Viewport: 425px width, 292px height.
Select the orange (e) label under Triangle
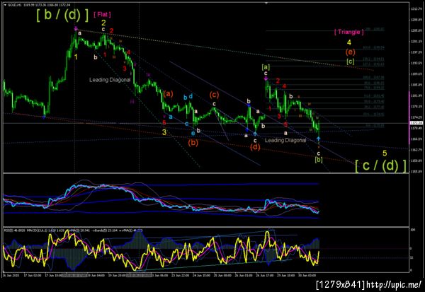350,52
